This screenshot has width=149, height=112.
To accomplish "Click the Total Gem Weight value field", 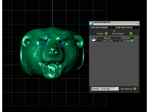I will pyautogui.click(x=111, y=28).
